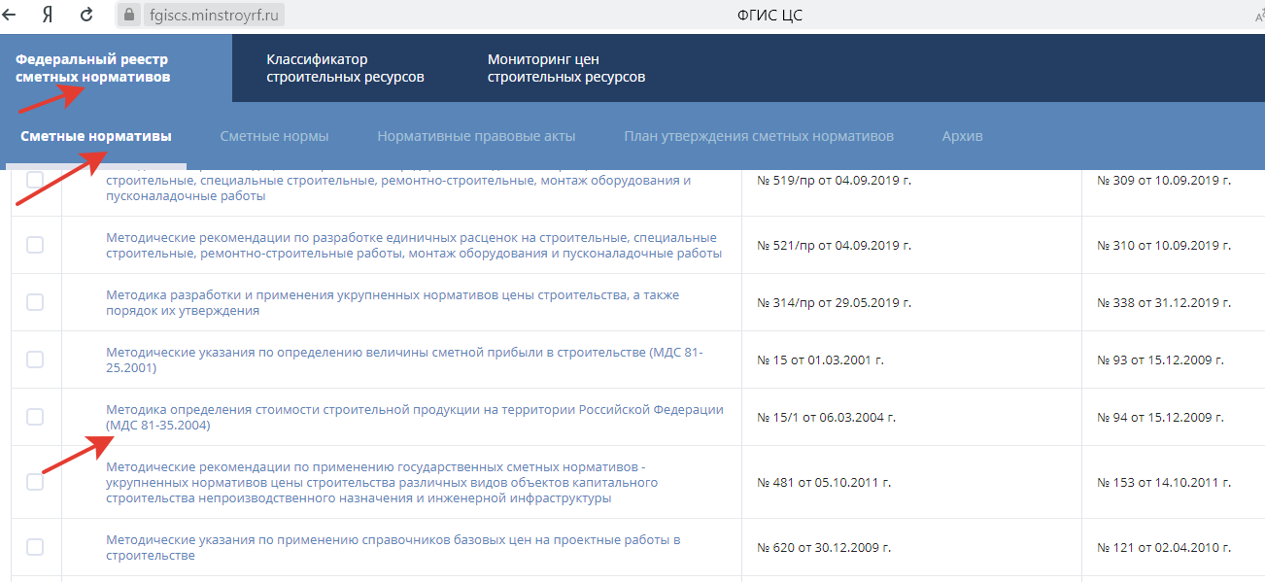This screenshot has width=1265, height=582.
Task: Click cell № 620 от 30.12.2009 г.
Action: point(825,547)
